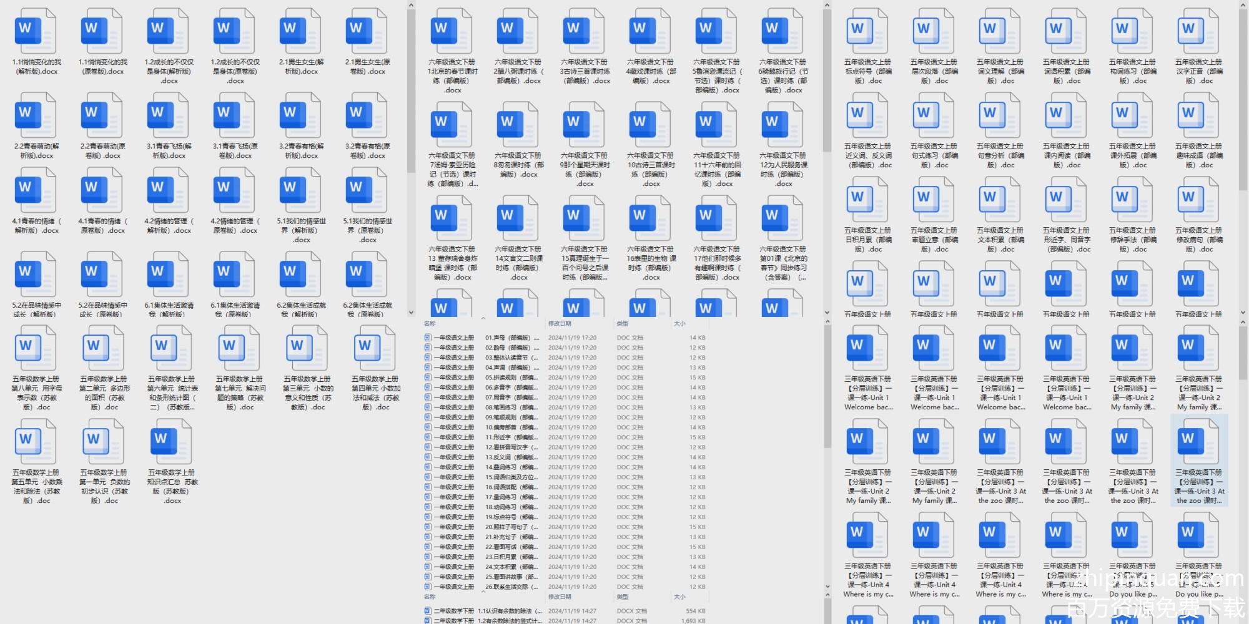Click scroll-up arrow of 六年级语文下册 pane
The image size is (1249, 624).
(827, 6)
